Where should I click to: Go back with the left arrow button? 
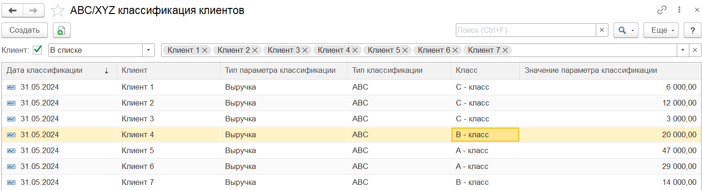point(13,10)
